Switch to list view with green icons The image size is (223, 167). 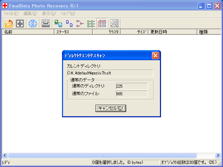point(91,23)
